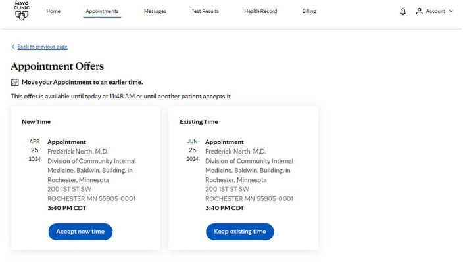Screen dimensions: 463x262
Task: Select the New Time card heading
Action: (36, 121)
